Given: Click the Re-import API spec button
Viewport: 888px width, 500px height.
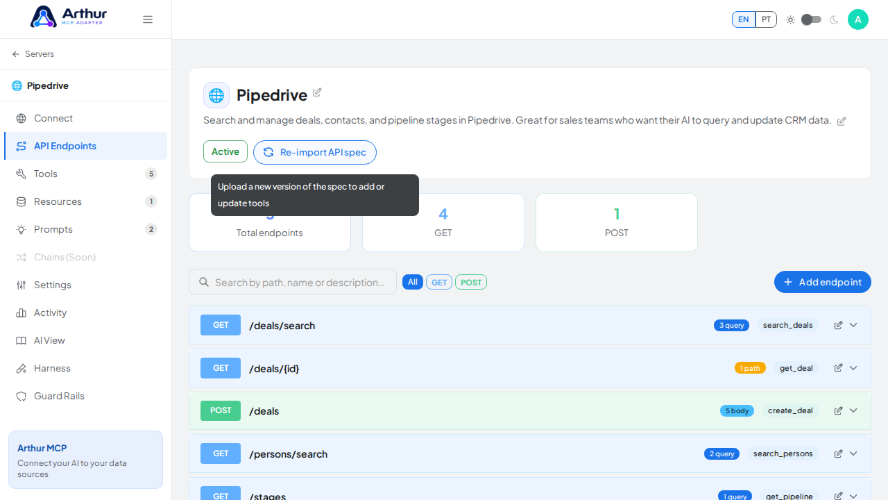Looking at the screenshot, I should click(x=315, y=152).
